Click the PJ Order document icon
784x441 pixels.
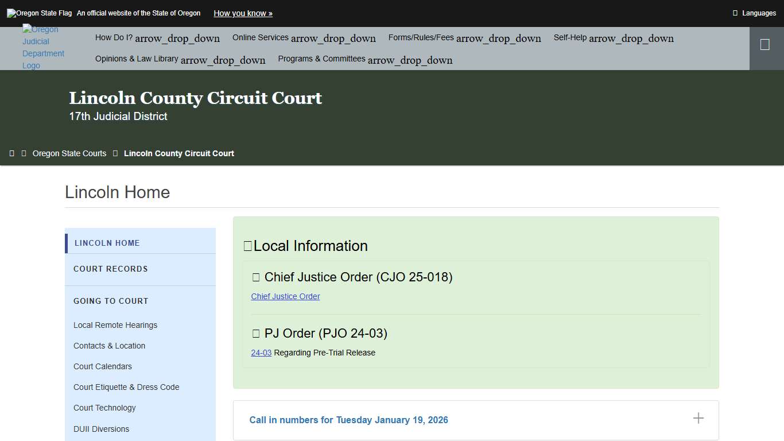(255, 334)
